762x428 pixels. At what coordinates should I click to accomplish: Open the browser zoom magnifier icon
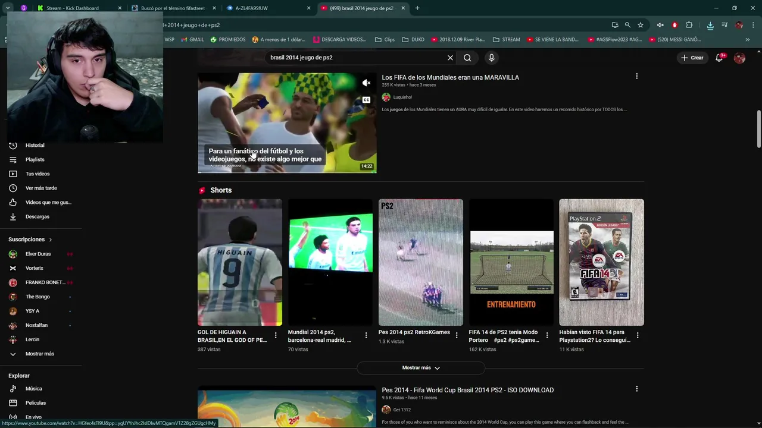pyautogui.click(x=627, y=25)
